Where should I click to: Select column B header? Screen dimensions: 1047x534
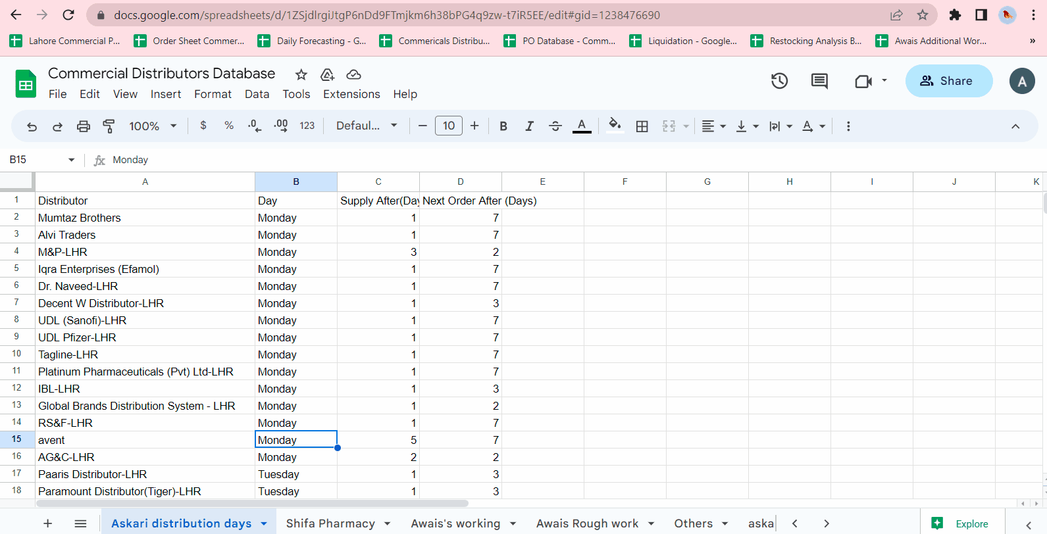pos(296,182)
